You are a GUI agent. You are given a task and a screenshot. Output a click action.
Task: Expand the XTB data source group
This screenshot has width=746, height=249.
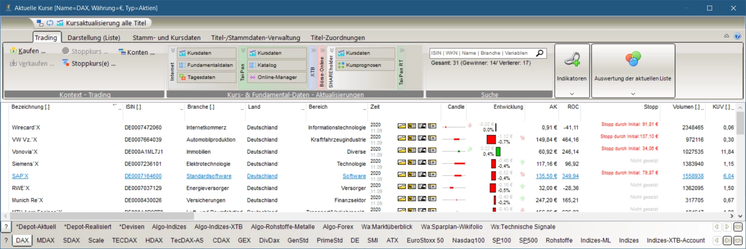(313, 51)
